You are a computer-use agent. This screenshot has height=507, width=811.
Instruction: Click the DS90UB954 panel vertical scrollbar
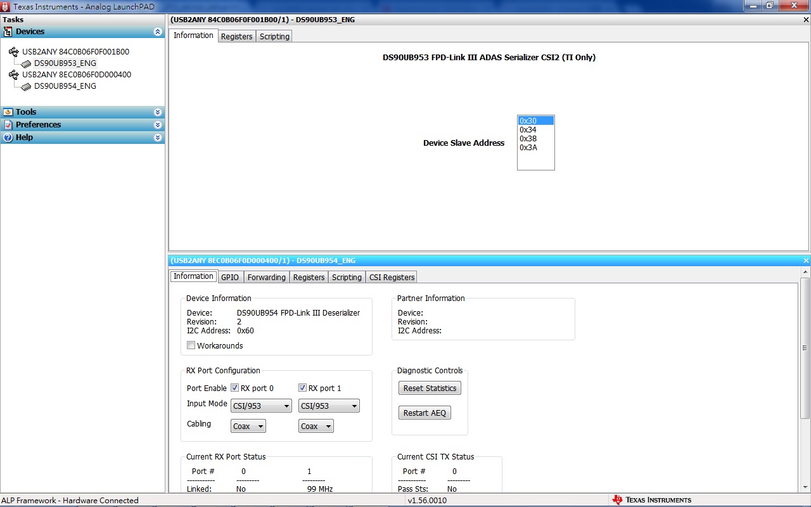click(x=805, y=348)
